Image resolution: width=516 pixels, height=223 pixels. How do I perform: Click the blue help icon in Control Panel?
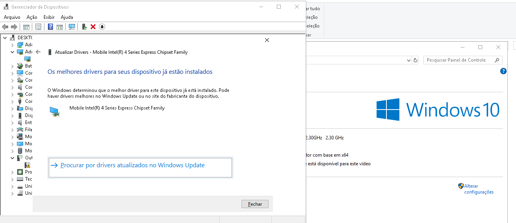(503, 71)
